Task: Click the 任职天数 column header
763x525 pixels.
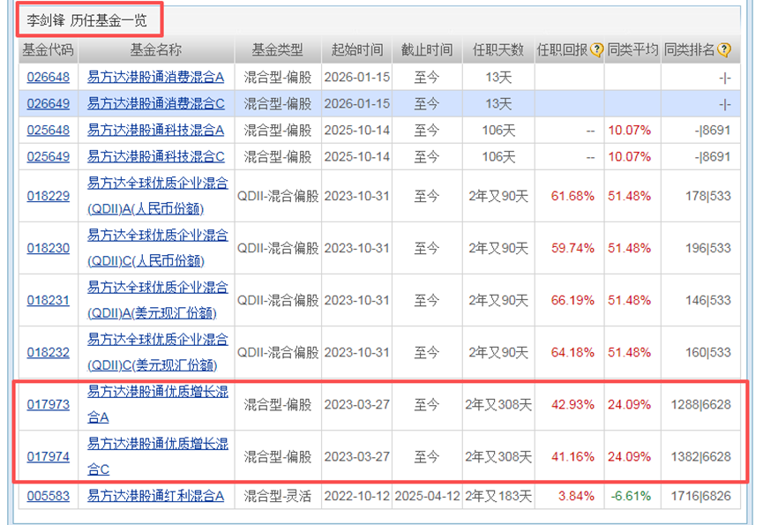Action: (498, 49)
